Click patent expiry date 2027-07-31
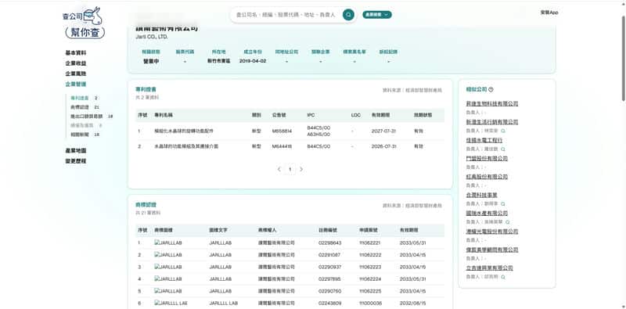This screenshot has width=626, height=309. pyautogui.click(x=383, y=131)
